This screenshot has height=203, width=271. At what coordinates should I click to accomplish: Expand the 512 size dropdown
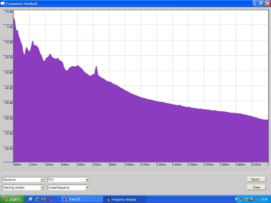[x=69, y=180]
